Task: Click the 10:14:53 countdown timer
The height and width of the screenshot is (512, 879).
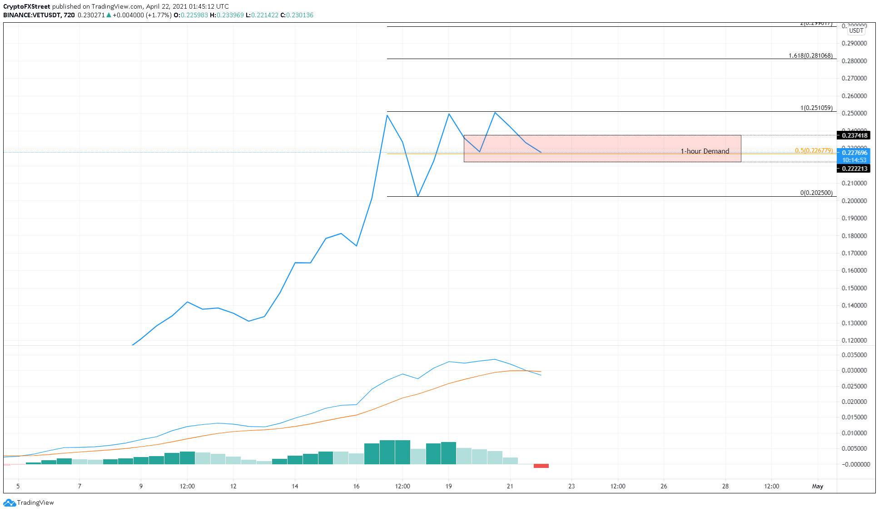Action: tap(853, 160)
